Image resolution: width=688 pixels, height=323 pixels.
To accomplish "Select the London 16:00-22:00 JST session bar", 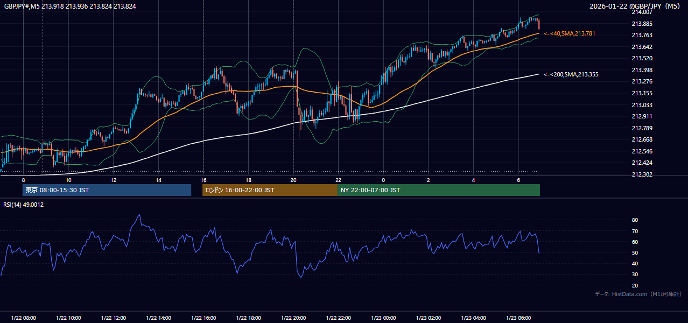I will point(270,190).
